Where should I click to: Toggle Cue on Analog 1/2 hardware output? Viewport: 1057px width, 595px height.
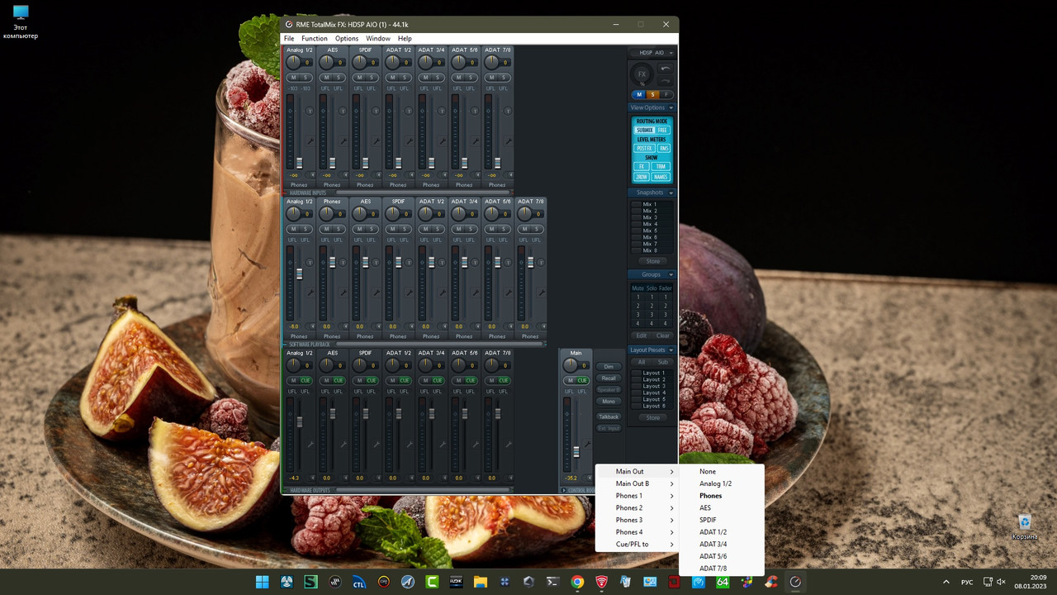tap(306, 380)
